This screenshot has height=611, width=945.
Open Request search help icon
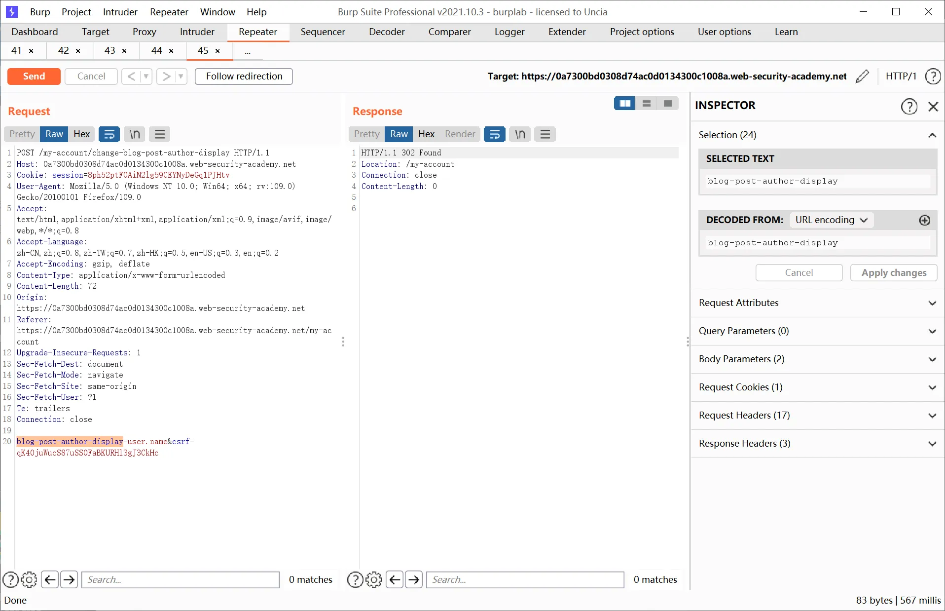point(10,579)
